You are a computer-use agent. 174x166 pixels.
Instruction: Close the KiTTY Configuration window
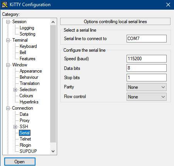pyautogui.click(x=168, y=5)
